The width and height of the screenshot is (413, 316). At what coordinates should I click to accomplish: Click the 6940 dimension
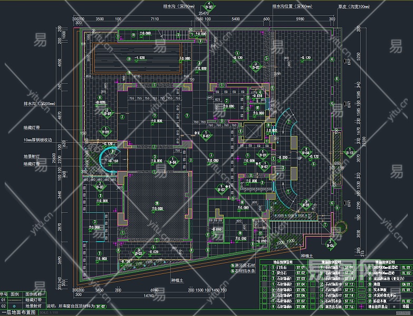[155, 290]
